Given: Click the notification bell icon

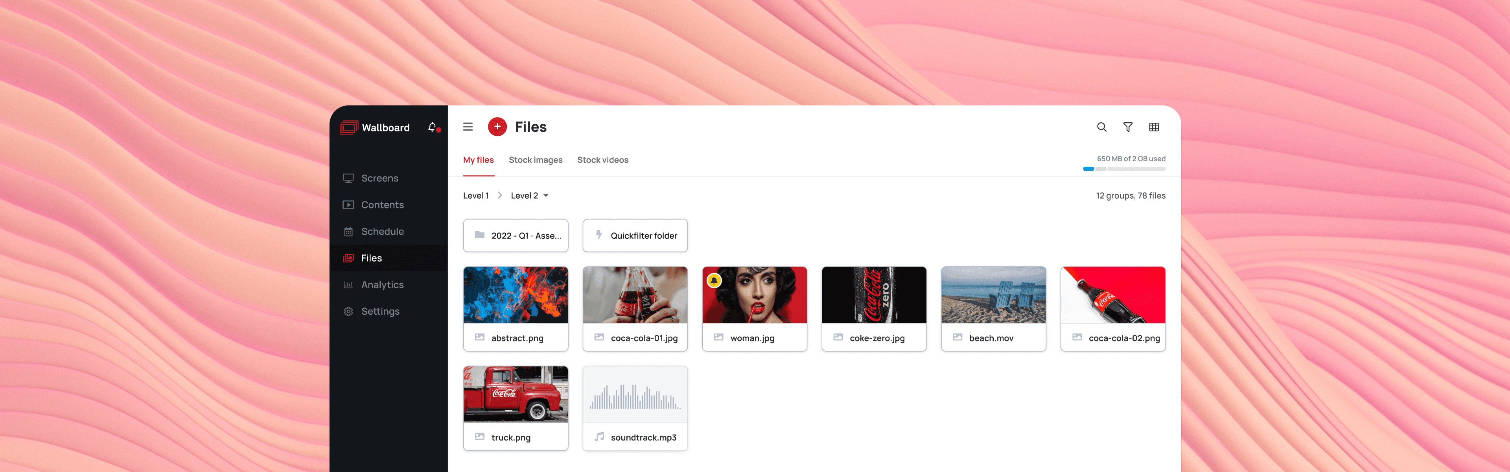Looking at the screenshot, I should point(433,127).
